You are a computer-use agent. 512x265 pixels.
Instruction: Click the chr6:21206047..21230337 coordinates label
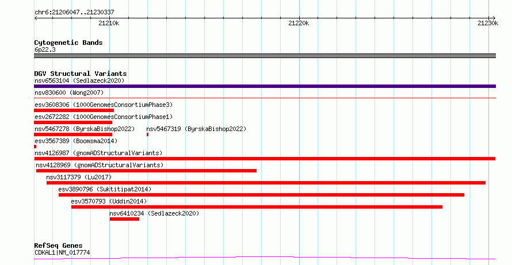(74, 13)
